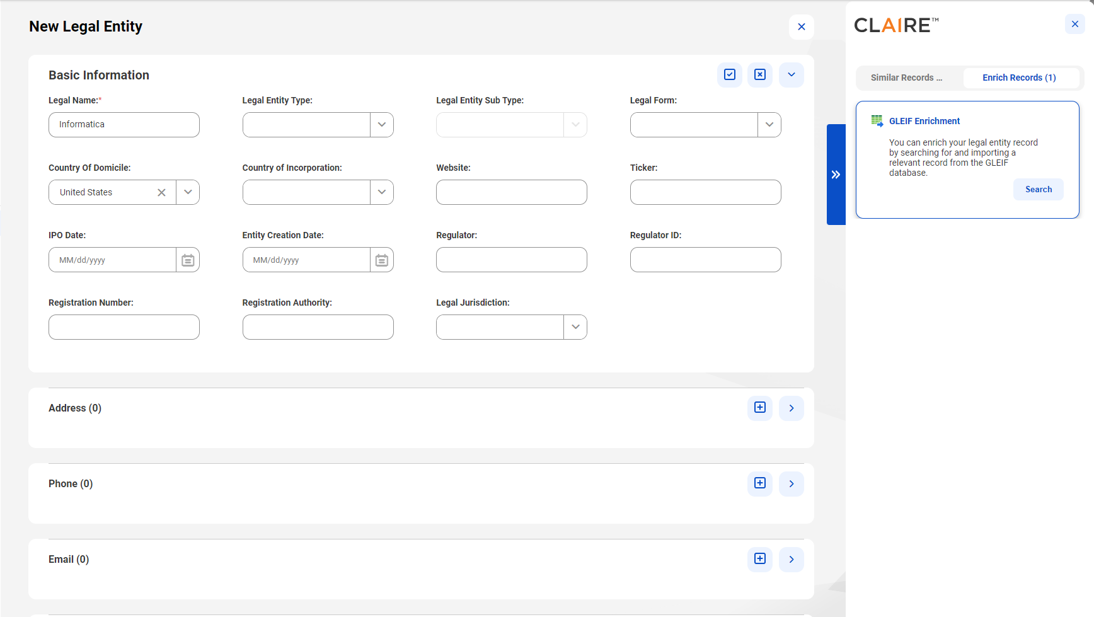Click the Address (0) heading
Screen dimensions: 1094x617
(x=75, y=408)
